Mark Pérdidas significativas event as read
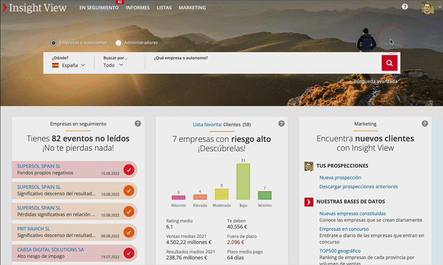The height and width of the screenshot is (265, 443). (x=129, y=211)
